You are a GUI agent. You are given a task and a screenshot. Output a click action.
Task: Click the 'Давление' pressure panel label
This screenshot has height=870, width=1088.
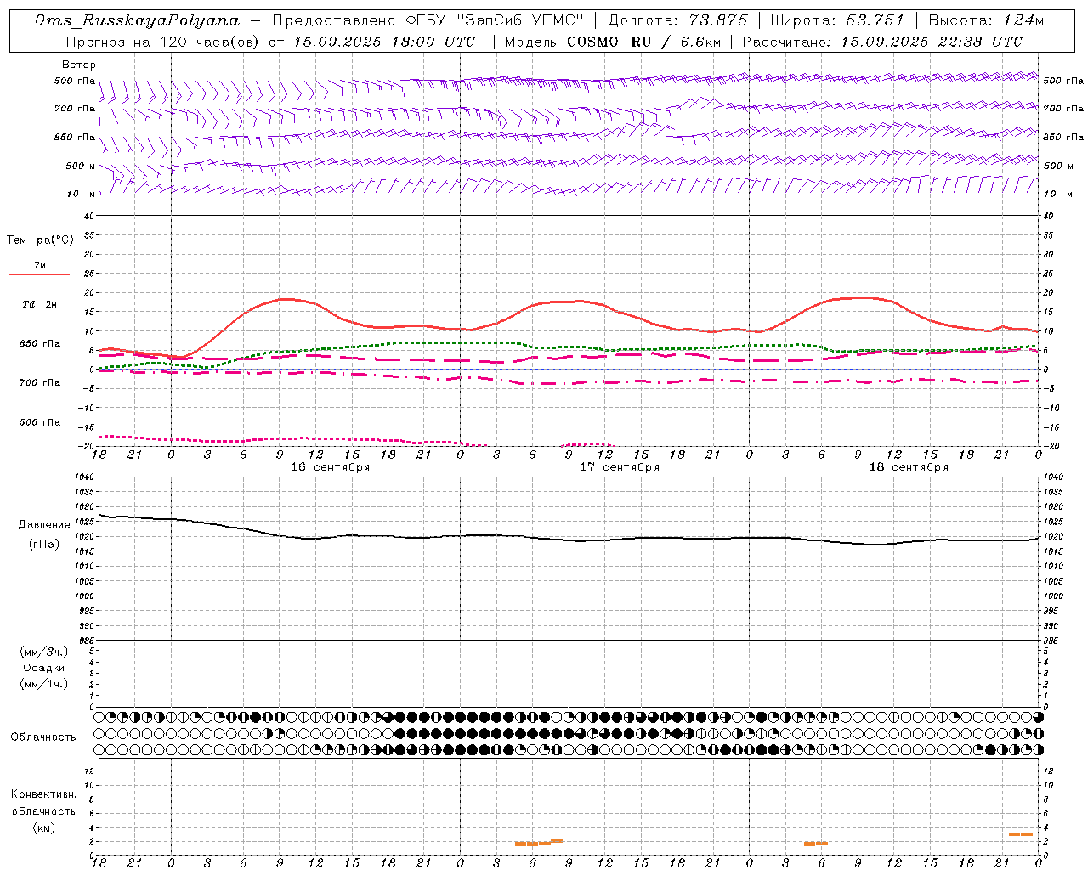(46, 525)
